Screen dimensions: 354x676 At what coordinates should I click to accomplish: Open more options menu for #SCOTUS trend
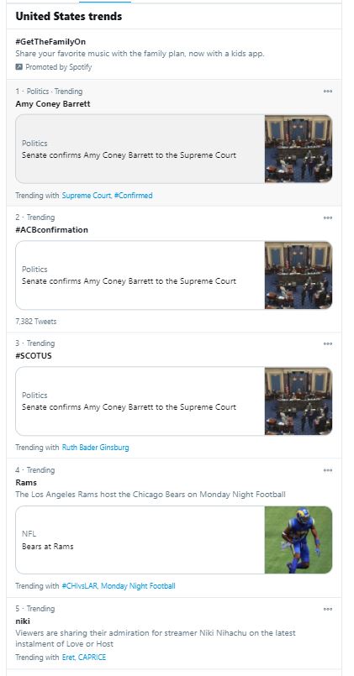328,343
